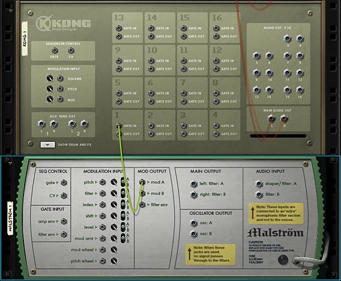Click Kong Modulation Input Volume jack
The image size is (341, 281).
tap(60, 78)
